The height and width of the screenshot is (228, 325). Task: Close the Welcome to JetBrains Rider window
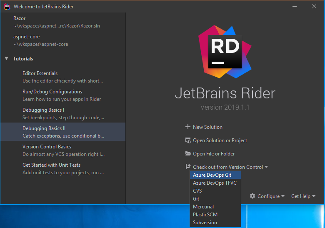[314, 6]
